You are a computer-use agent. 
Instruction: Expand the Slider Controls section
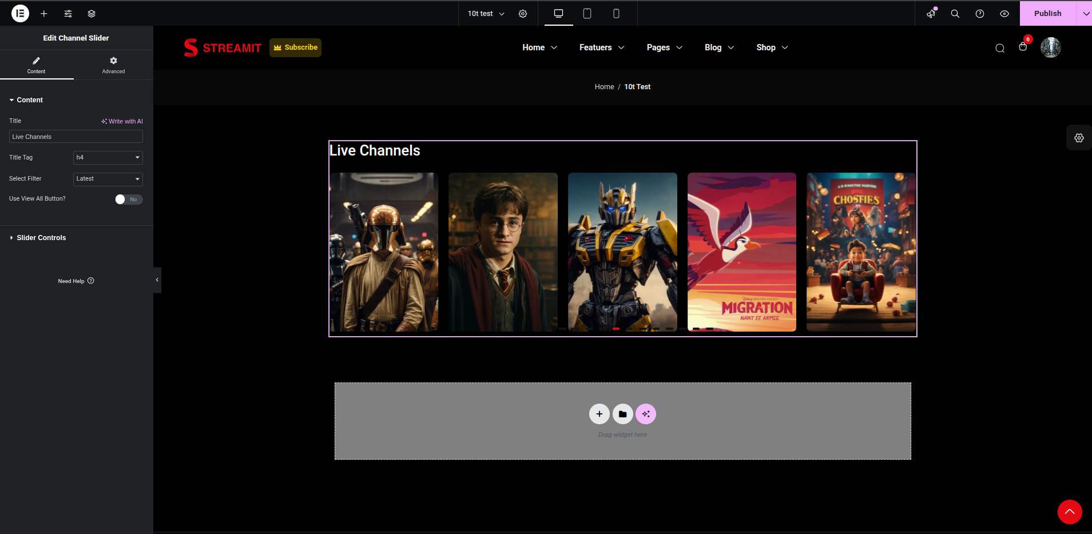[x=38, y=238]
